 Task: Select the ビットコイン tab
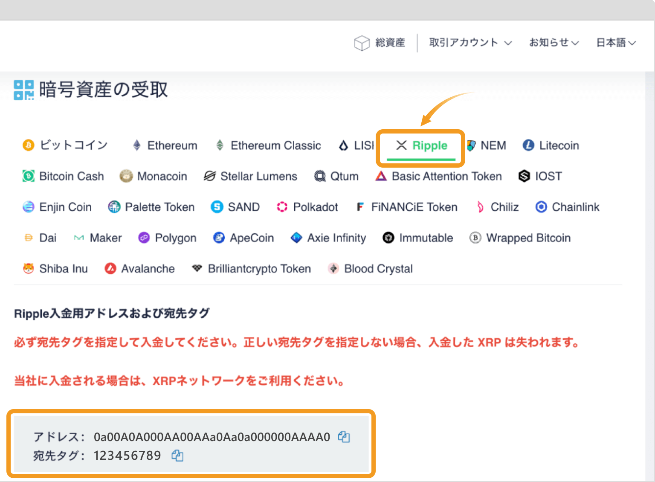[x=65, y=145]
